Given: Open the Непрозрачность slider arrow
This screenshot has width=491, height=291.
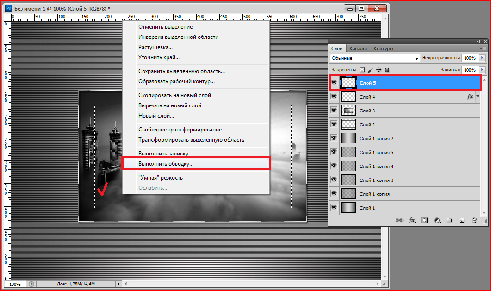Looking at the screenshot, I should [482, 58].
